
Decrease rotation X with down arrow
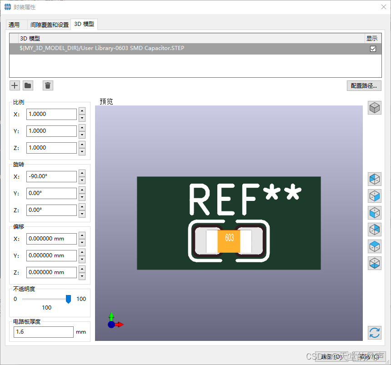point(82,180)
